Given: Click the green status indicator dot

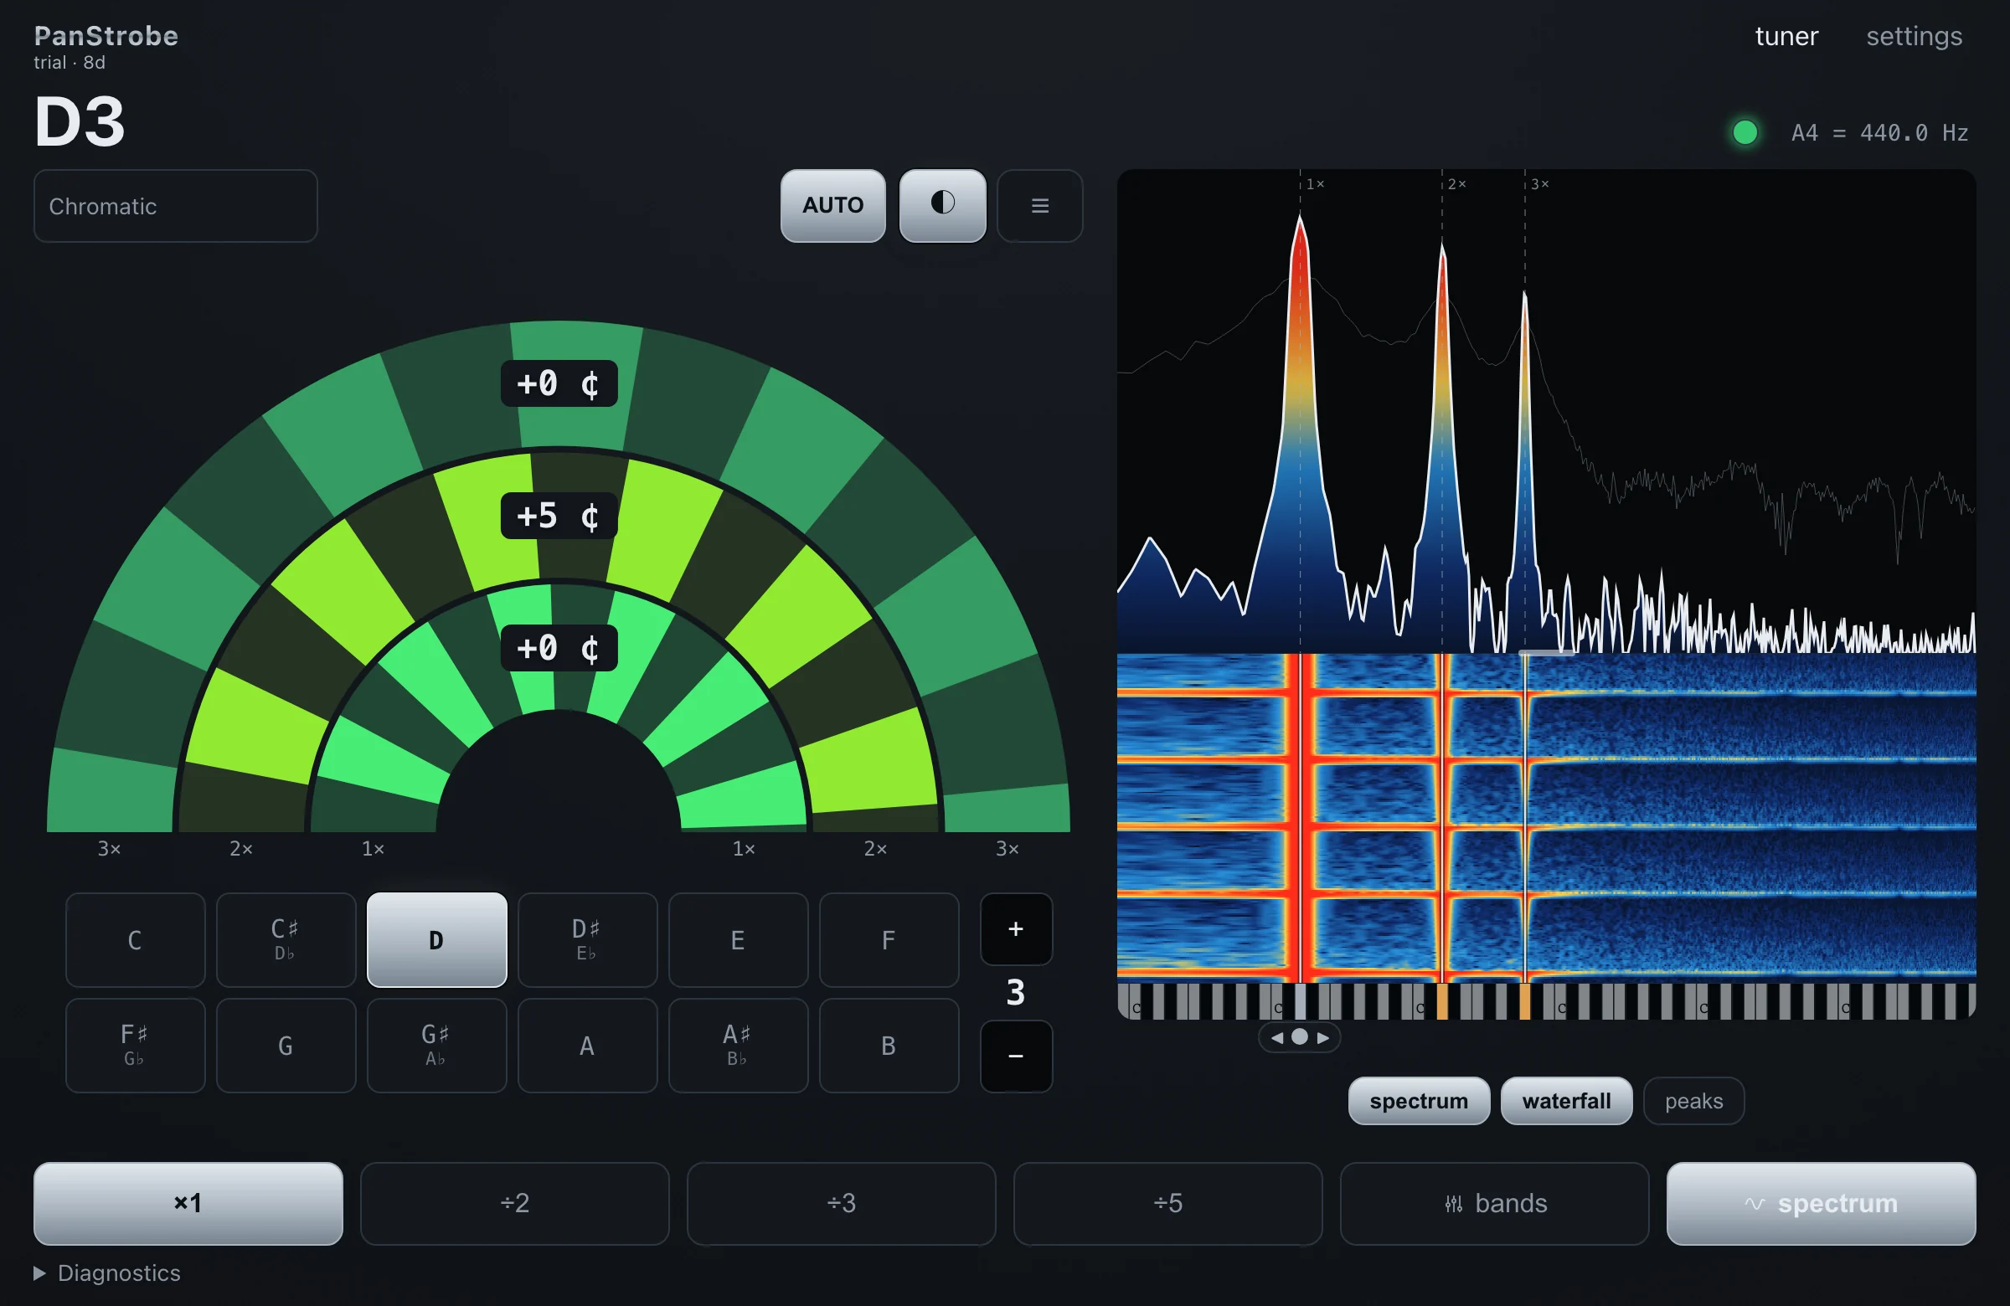Looking at the screenshot, I should tap(1745, 132).
